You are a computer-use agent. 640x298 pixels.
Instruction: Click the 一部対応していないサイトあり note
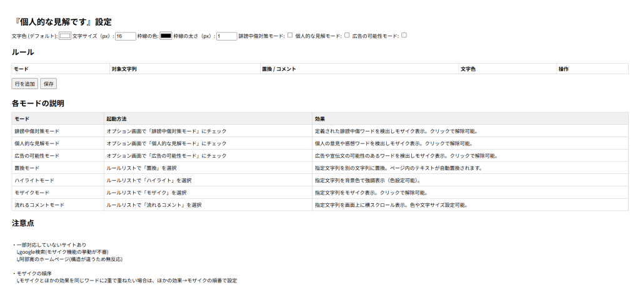[49, 244]
